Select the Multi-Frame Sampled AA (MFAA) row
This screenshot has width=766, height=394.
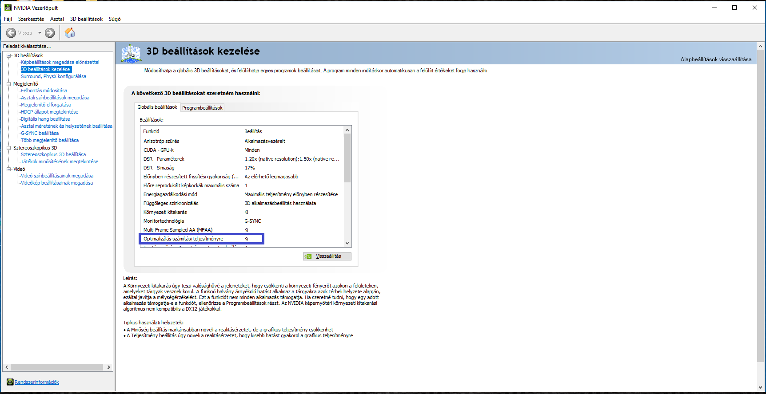242,230
